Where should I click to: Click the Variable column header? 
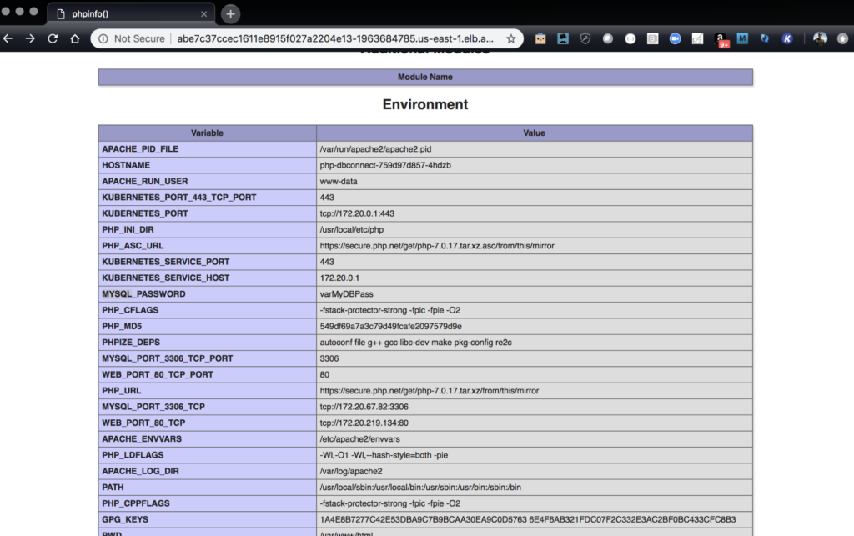[207, 133]
